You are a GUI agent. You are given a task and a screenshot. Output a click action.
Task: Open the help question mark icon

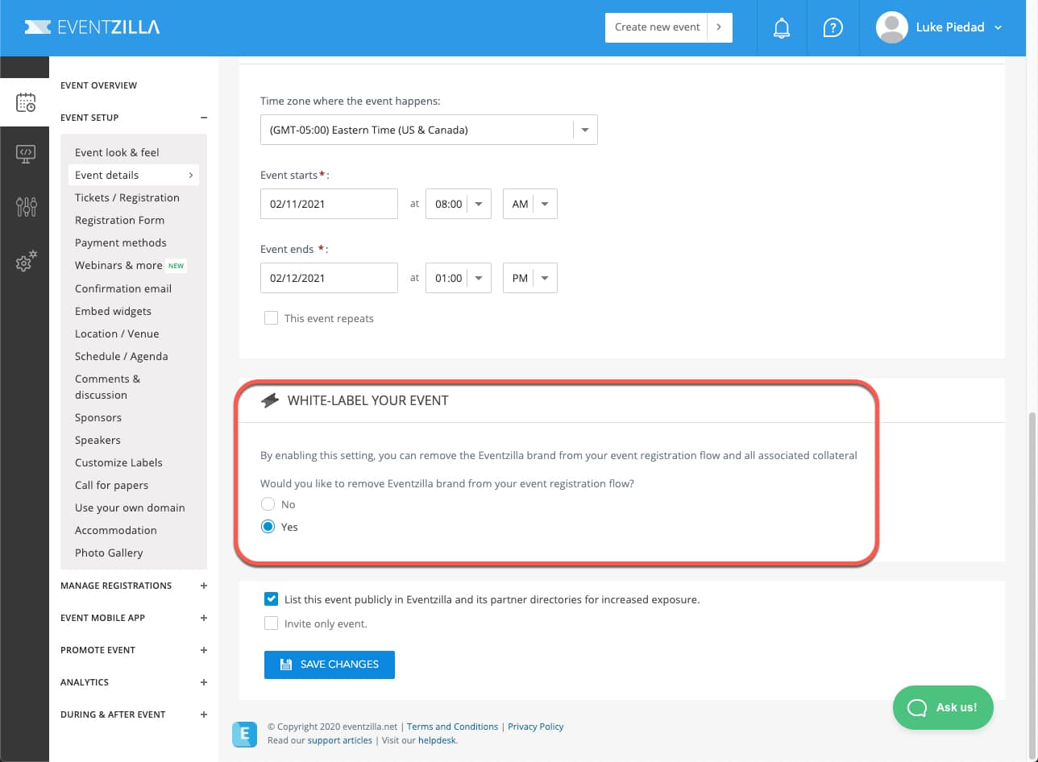832,27
